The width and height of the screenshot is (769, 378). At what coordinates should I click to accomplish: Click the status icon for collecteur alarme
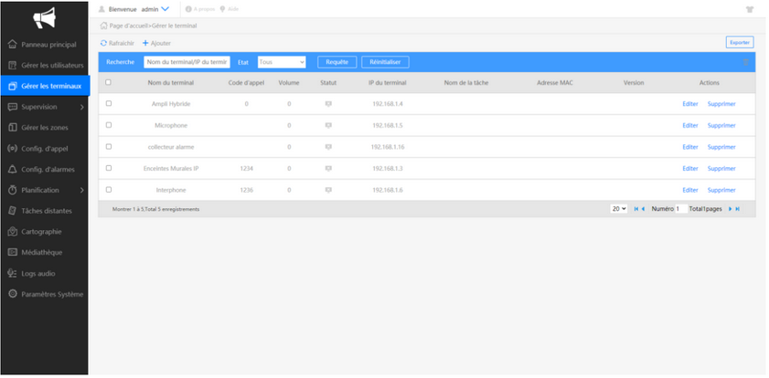(x=328, y=147)
